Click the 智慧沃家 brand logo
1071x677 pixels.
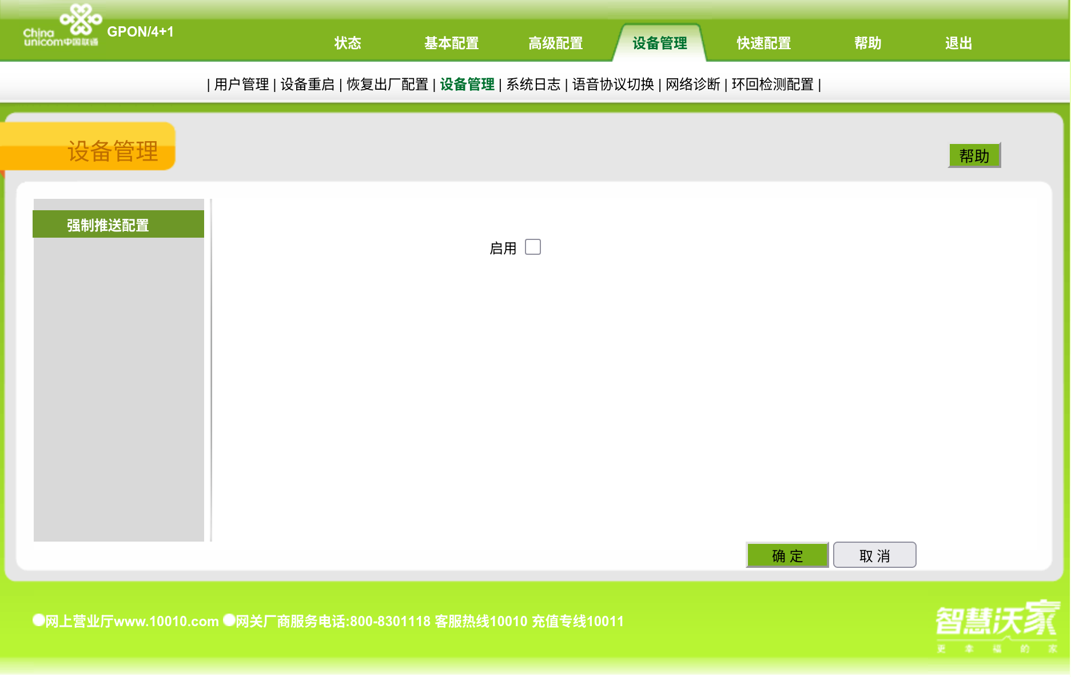997,624
